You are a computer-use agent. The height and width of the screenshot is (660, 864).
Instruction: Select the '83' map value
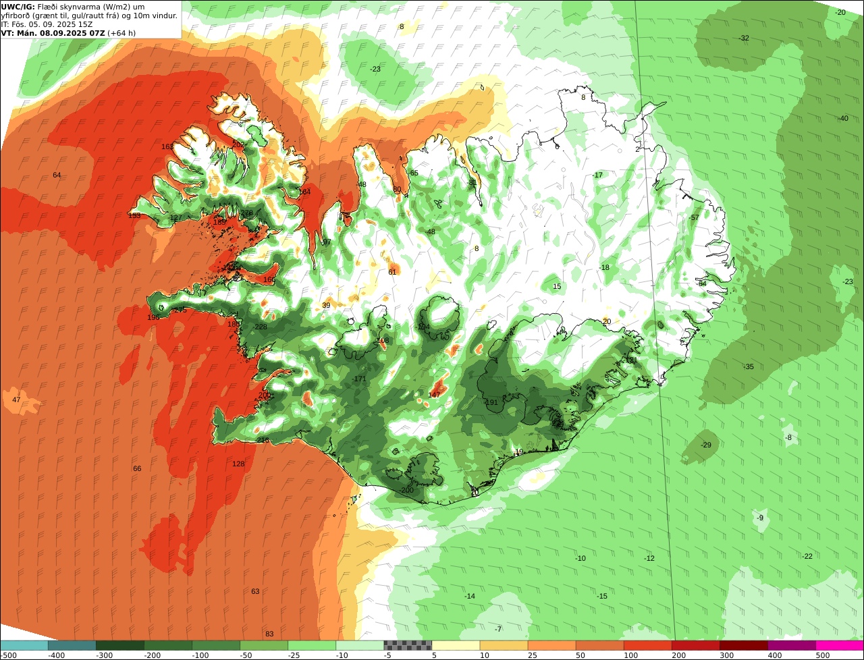[x=269, y=634]
